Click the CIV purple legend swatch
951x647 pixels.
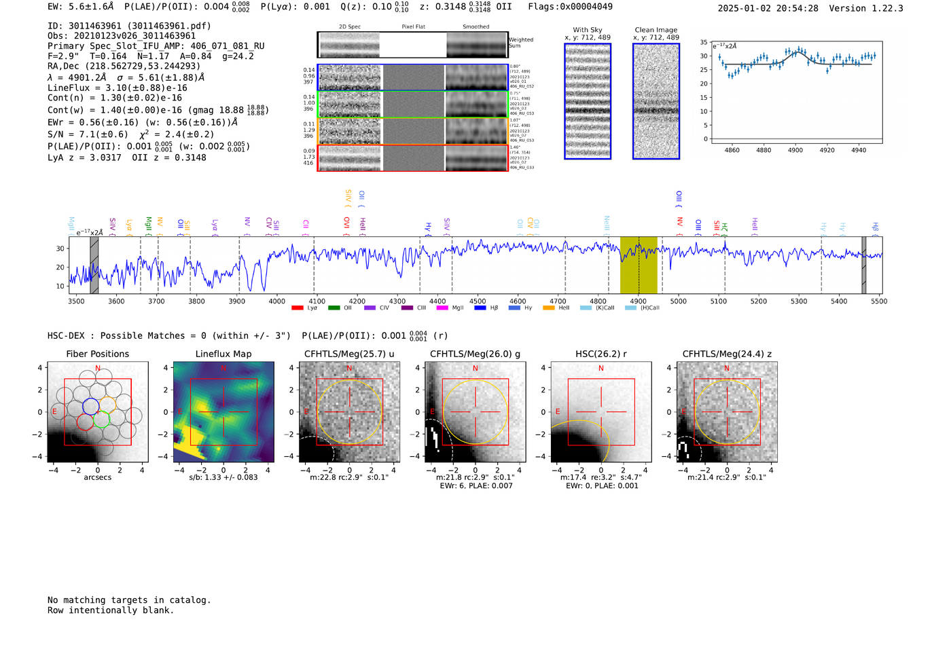point(370,308)
